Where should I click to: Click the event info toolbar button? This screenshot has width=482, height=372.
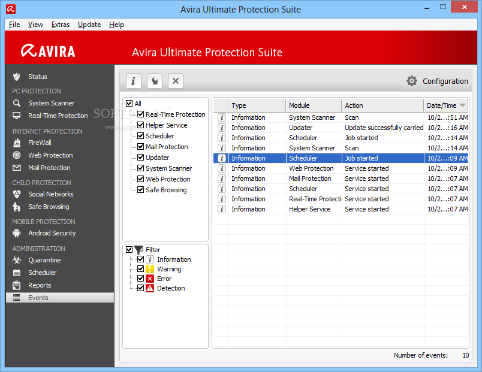coord(134,81)
